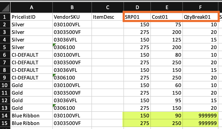Viewport: 222px width, 129px height.
Task: Select row 14 header
Action: 5,116
